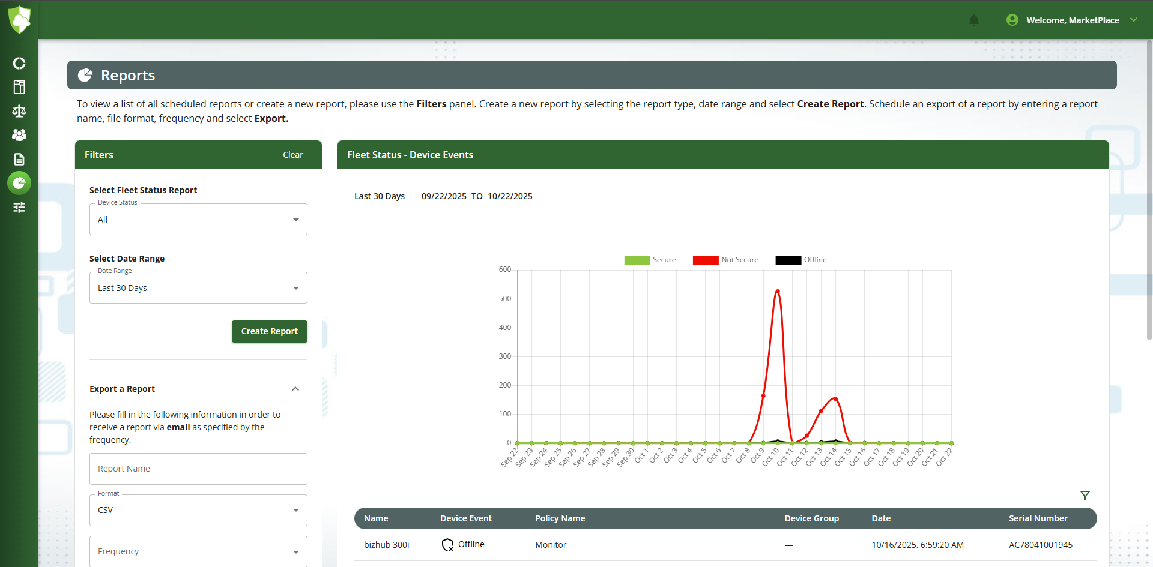Click the filter funnel icon above table
The width and height of the screenshot is (1153, 567).
[x=1085, y=496]
